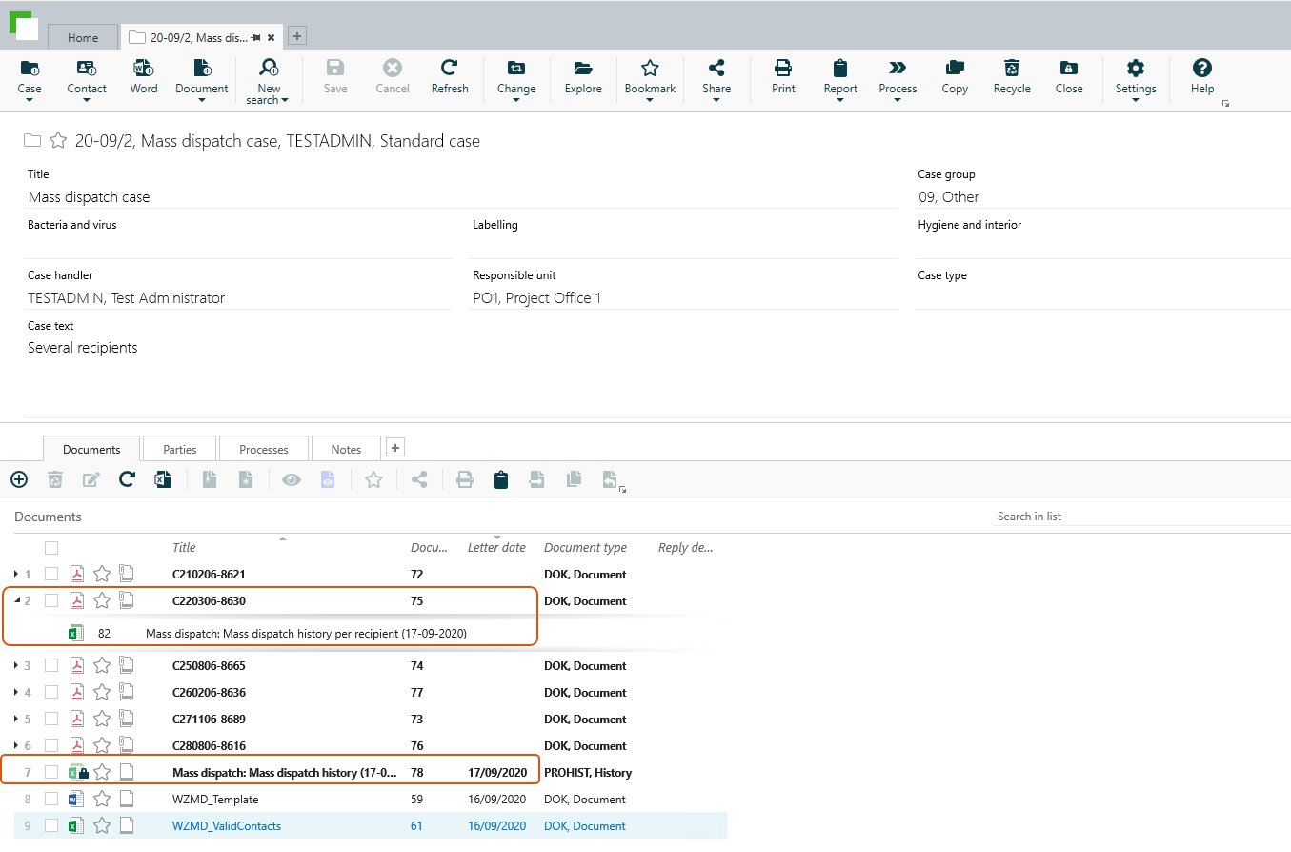Star the case title as favorite
This screenshot has width=1291, height=852.
pyautogui.click(x=58, y=141)
